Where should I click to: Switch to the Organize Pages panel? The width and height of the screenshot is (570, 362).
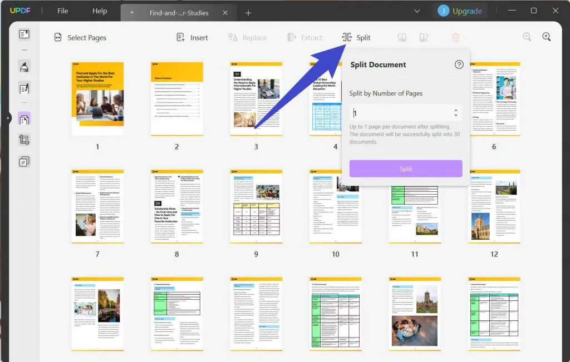click(x=23, y=118)
